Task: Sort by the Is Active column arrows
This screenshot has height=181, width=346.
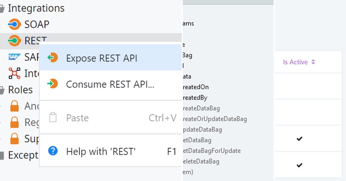Action: click(313, 62)
